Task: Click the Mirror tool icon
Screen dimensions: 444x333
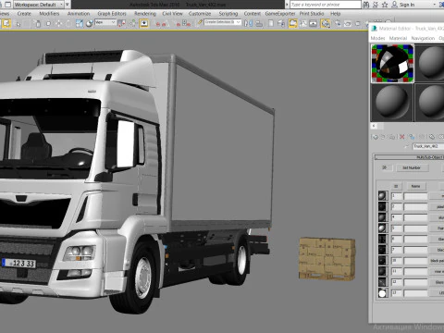Action: 248,23
